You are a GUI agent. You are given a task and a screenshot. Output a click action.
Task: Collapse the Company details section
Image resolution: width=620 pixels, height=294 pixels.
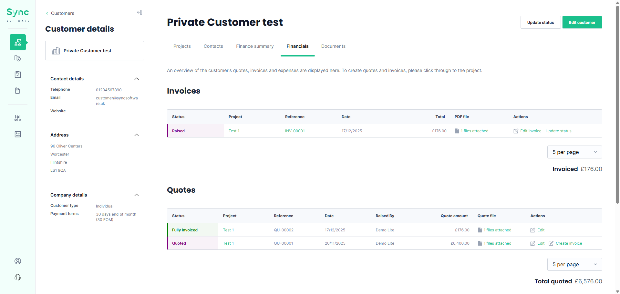click(x=137, y=195)
